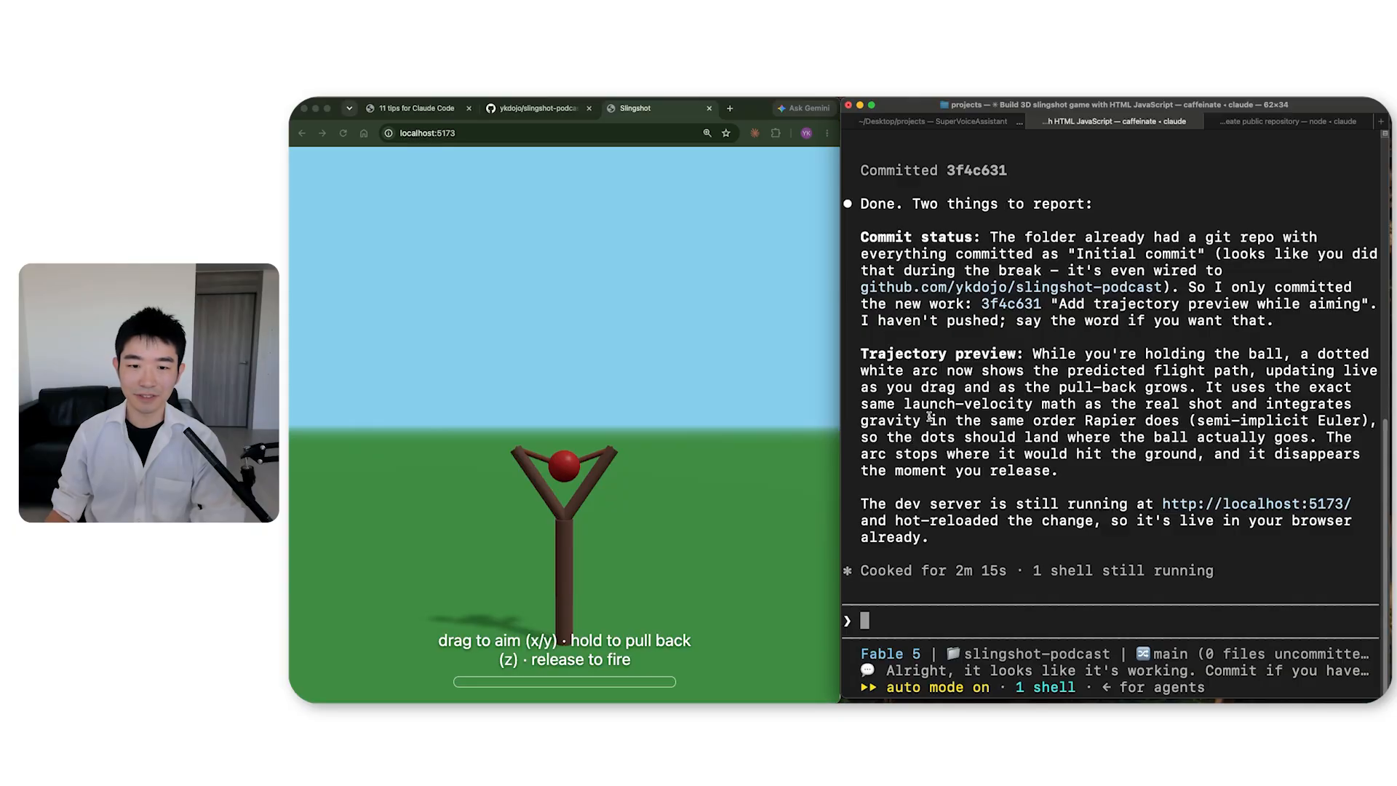Close the Slingshot tab
The height and width of the screenshot is (786, 1397).
[x=709, y=108]
